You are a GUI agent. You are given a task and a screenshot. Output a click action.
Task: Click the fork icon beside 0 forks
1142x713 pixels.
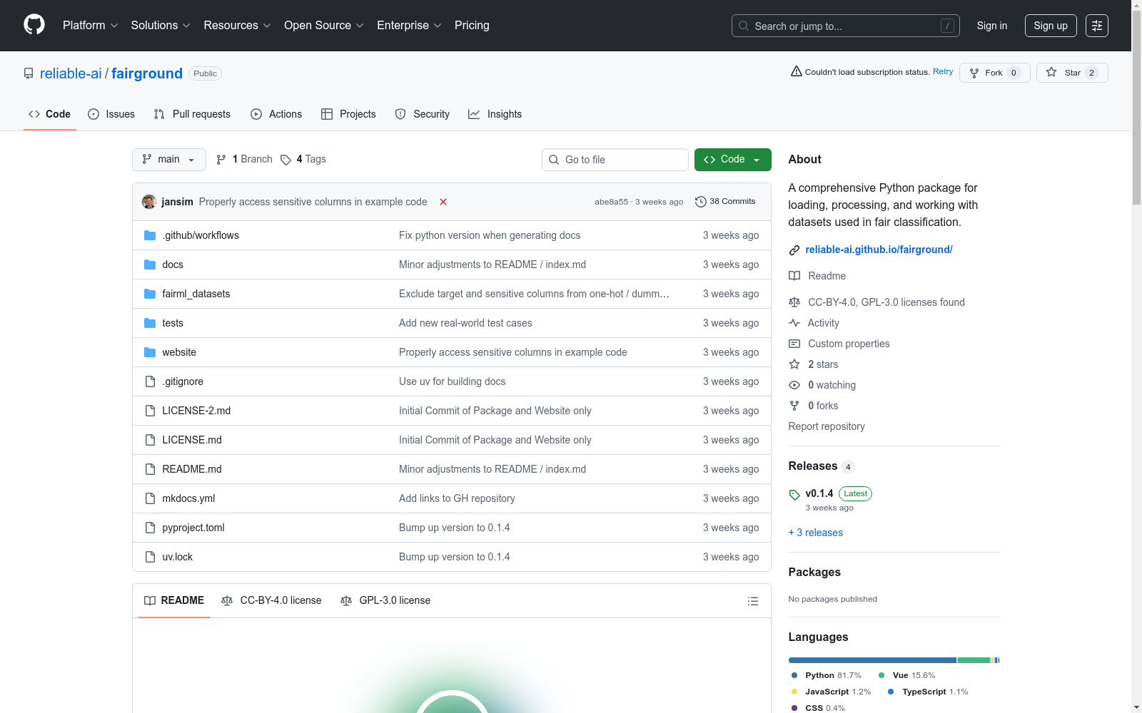(x=794, y=406)
